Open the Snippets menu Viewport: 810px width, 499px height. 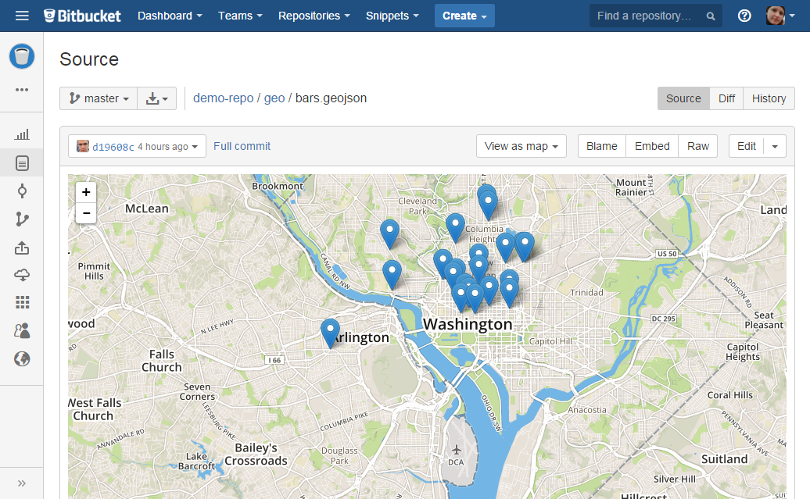point(392,16)
